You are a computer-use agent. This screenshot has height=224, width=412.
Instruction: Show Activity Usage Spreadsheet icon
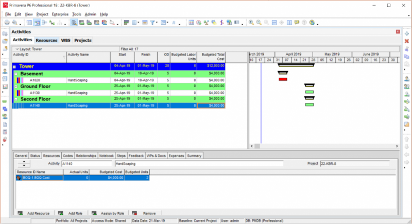tap(82, 23)
